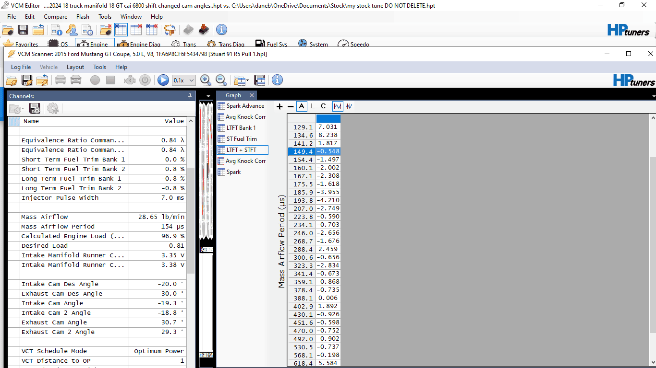Open the layout dropdown icon in Scanner toolbar
This screenshot has width=656, height=368.
point(241,80)
